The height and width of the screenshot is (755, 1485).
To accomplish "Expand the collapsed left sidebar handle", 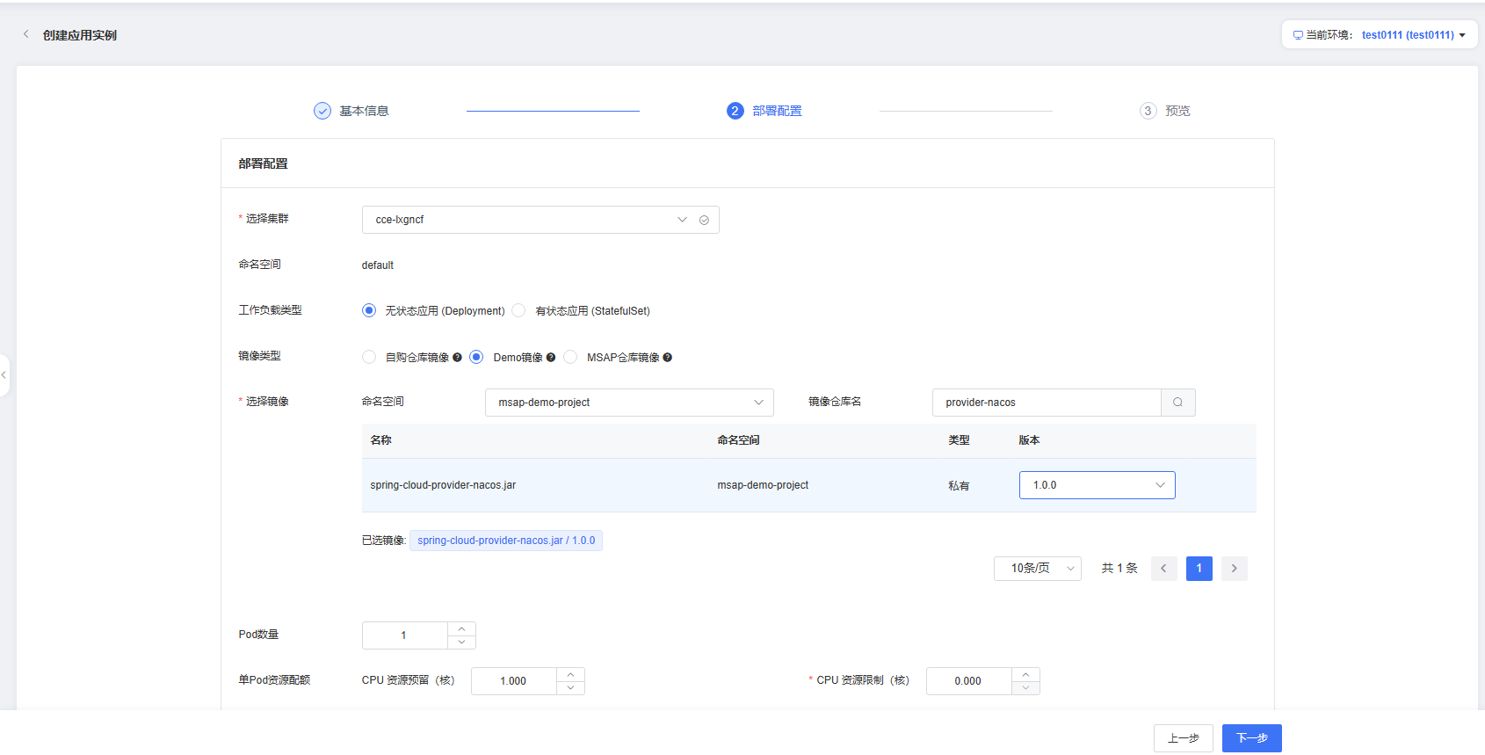I will [x=4, y=375].
